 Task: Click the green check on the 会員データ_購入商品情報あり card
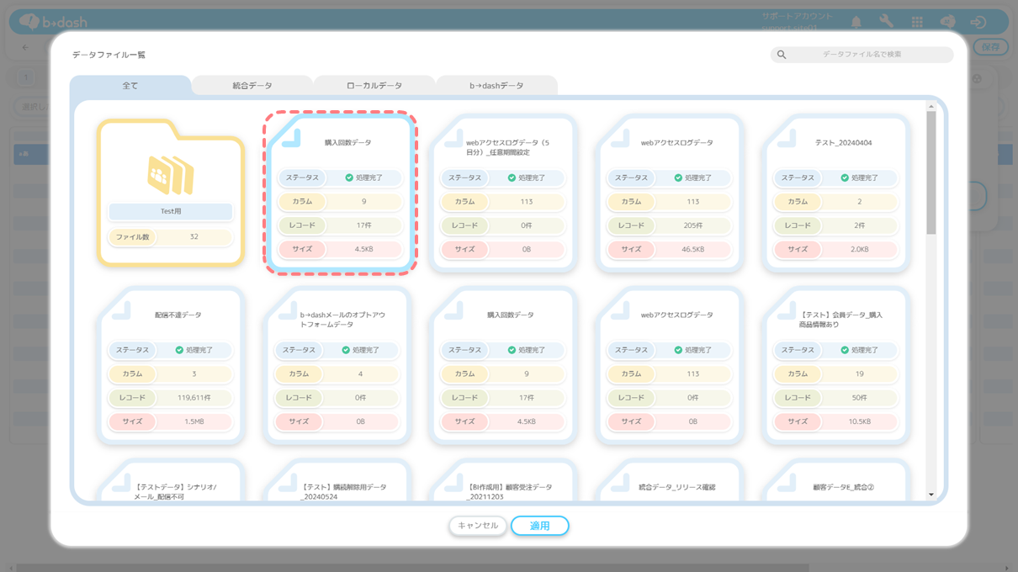pyautogui.click(x=845, y=350)
